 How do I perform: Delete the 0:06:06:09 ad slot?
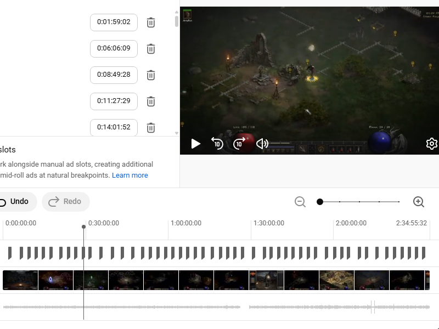coord(150,49)
